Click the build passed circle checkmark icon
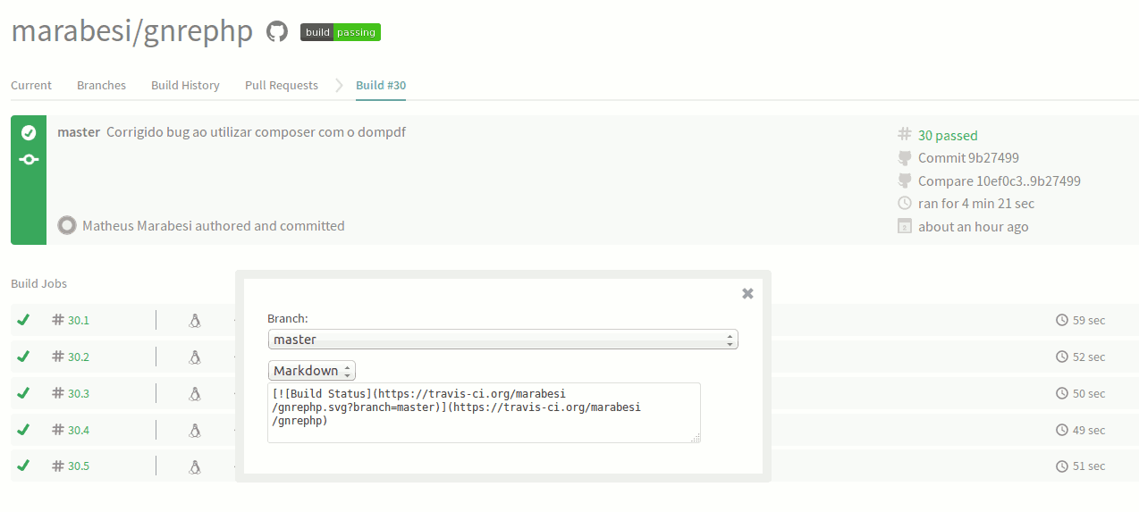 point(29,133)
